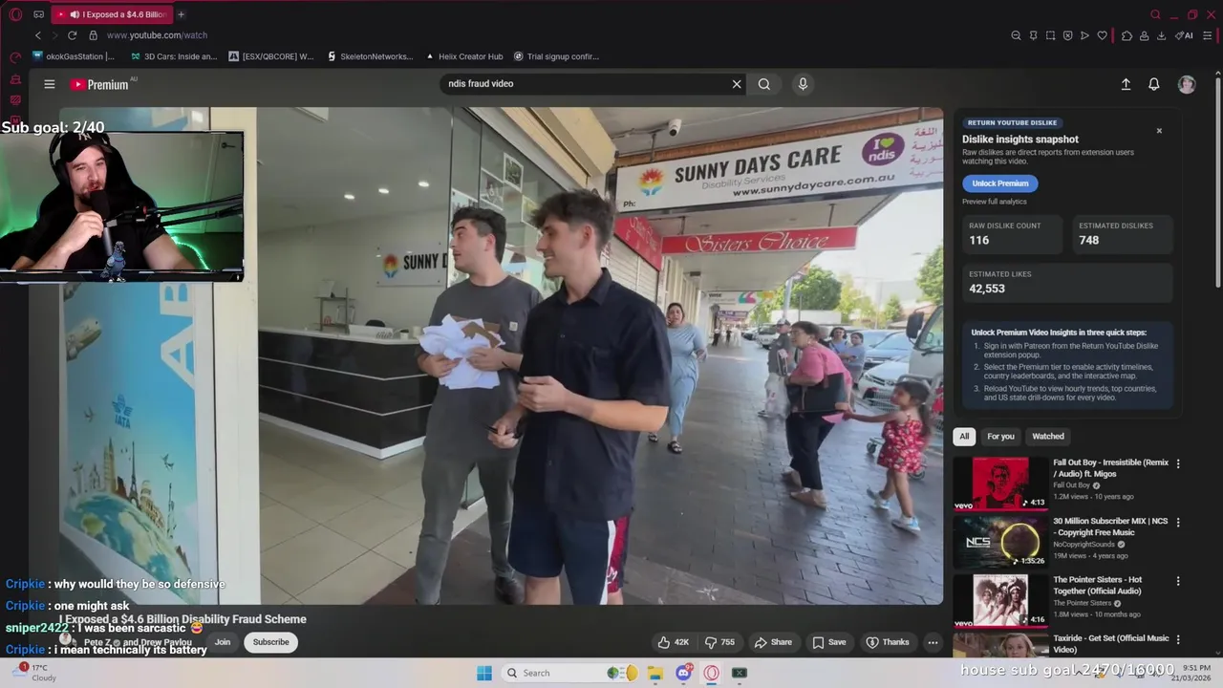Open Easy Setup menu in browser toolbar
Screen dimensions: 1223x688
1208,35
